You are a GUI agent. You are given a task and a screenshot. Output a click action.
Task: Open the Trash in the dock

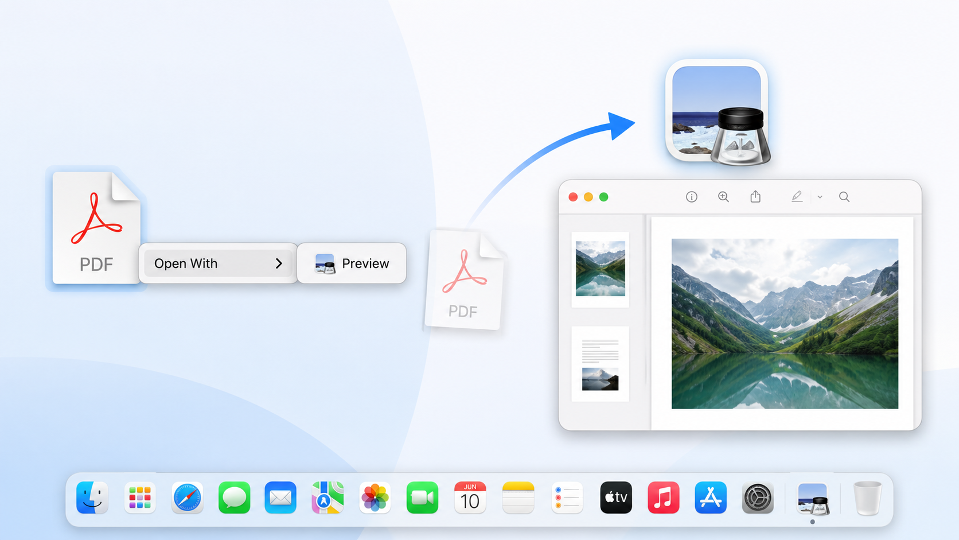click(867, 498)
